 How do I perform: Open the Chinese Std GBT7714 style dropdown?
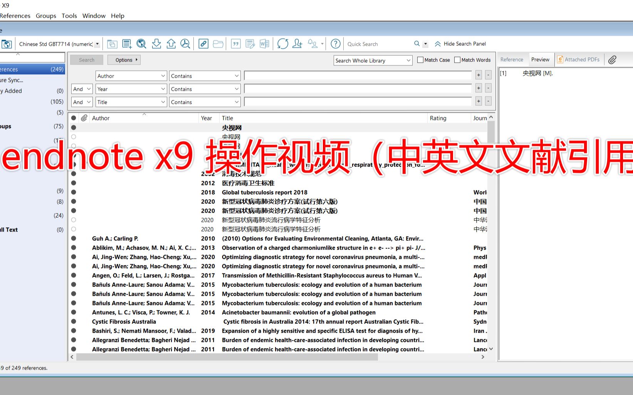click(97, 44)
